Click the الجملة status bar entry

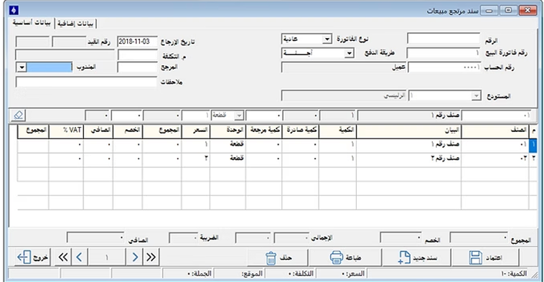188,273
